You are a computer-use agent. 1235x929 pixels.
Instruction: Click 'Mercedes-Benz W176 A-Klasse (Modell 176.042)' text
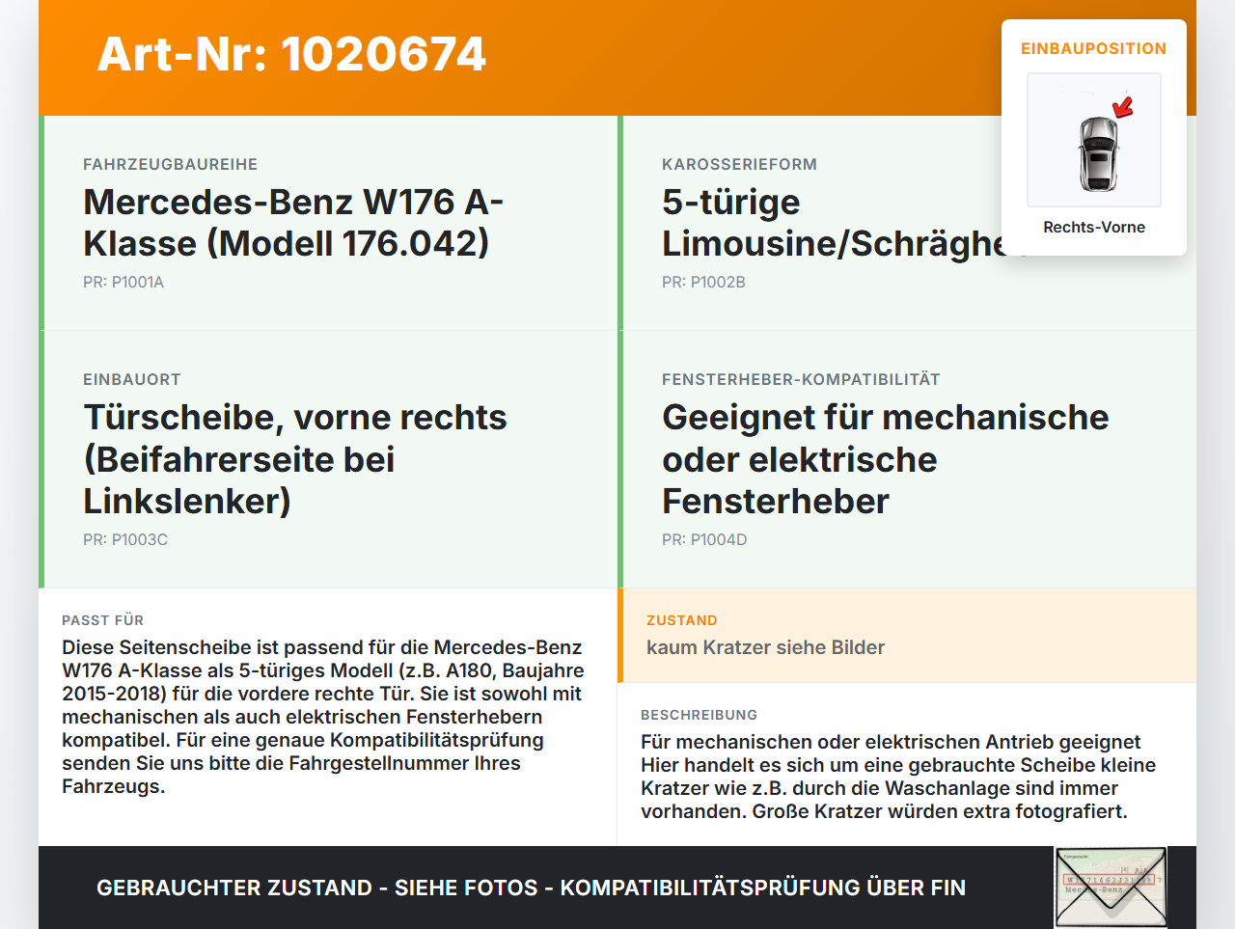(x=293, y=222)
